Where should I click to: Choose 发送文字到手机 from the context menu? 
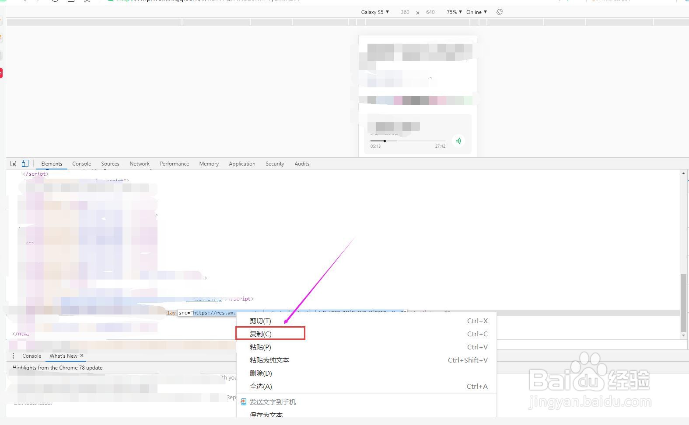(x=367, y=402)
